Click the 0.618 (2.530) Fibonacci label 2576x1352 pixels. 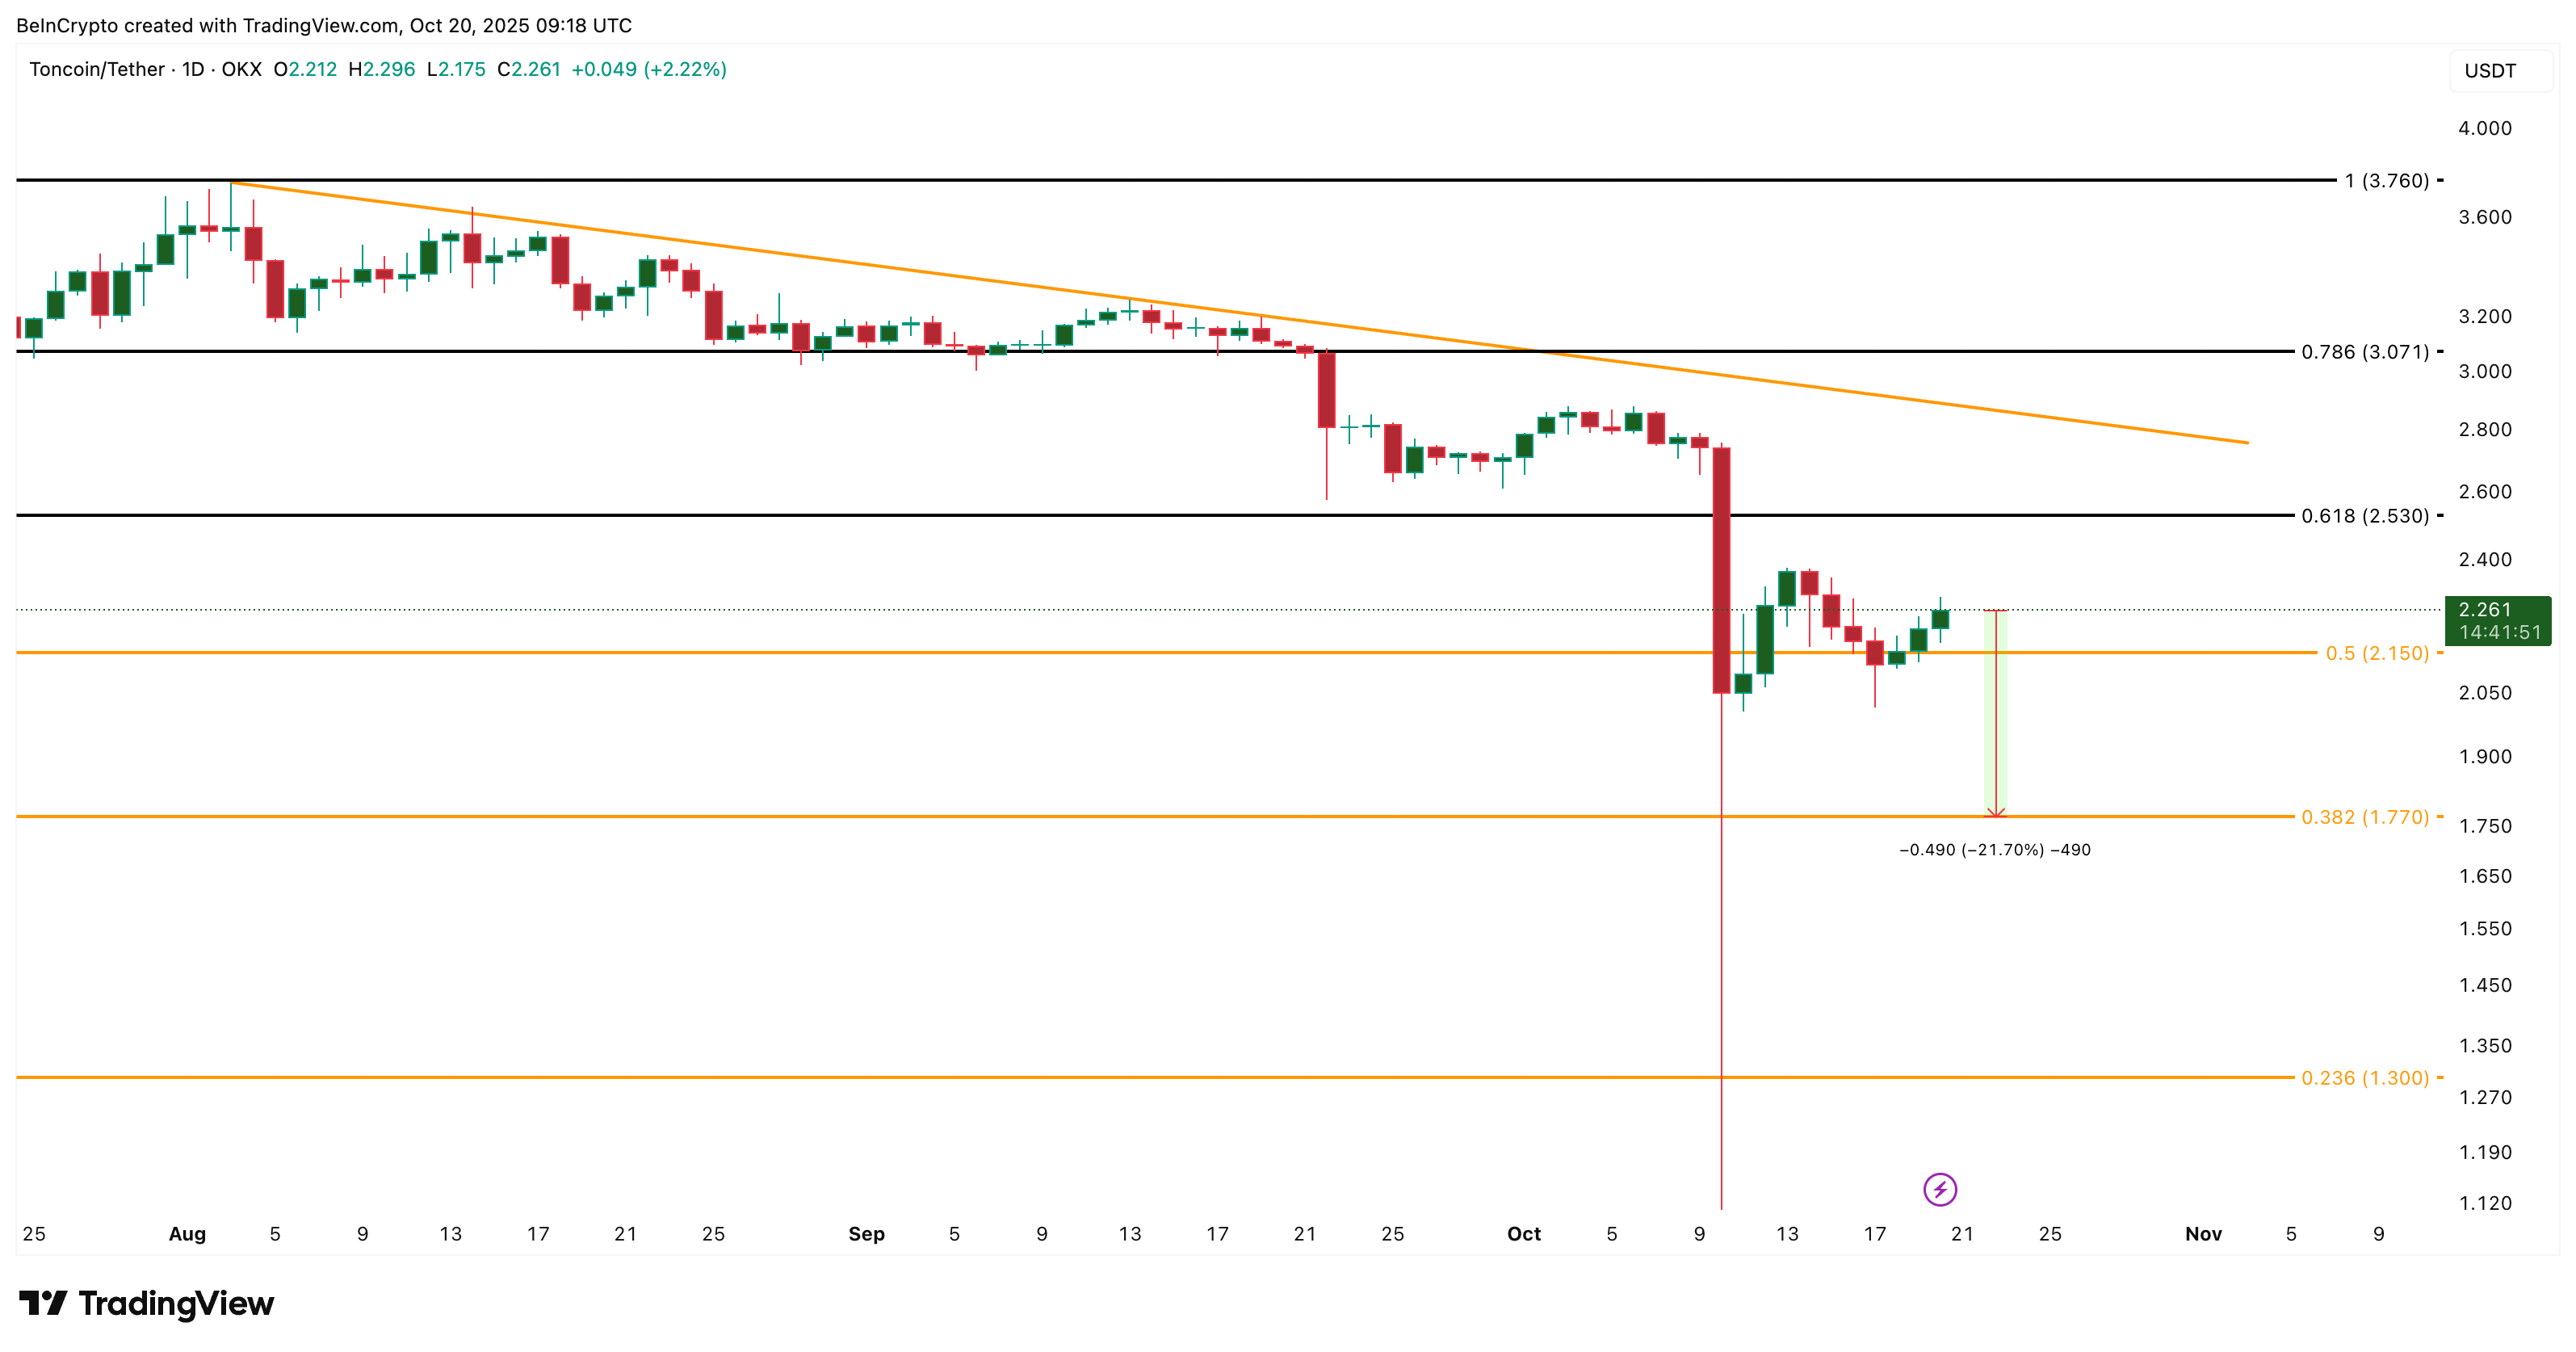pyautogui.click(x=2364, y=516)
